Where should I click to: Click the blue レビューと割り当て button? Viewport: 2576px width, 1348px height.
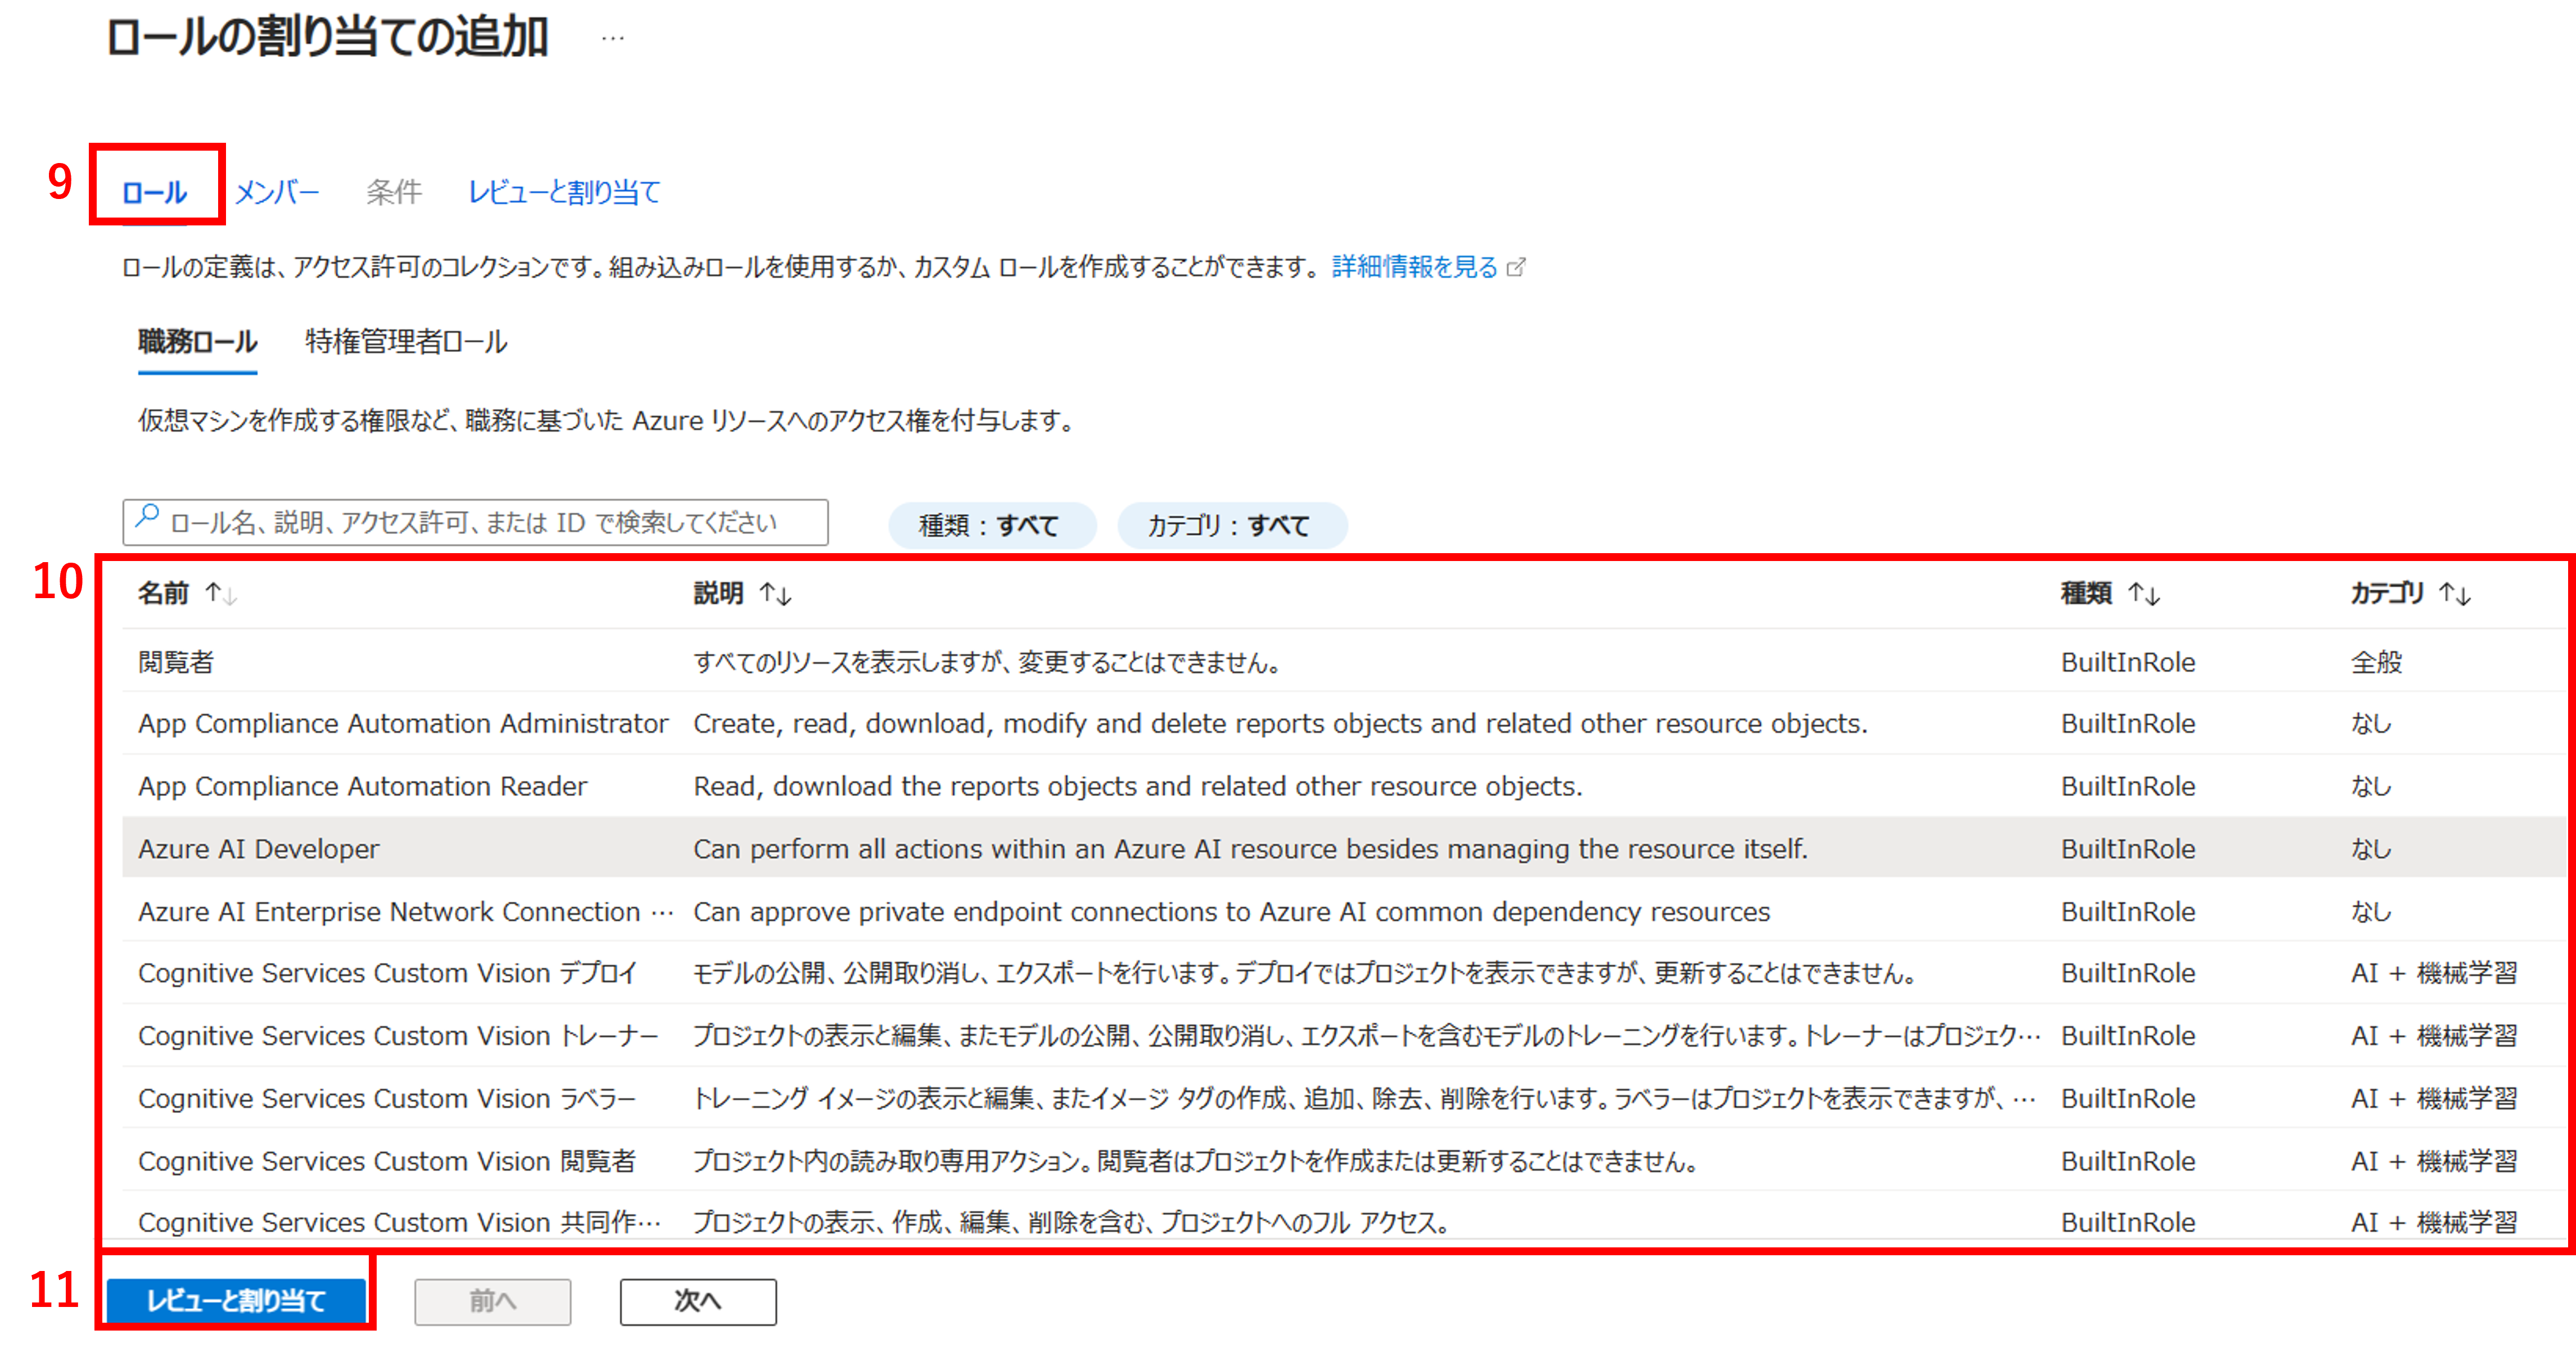[236, 1301]
